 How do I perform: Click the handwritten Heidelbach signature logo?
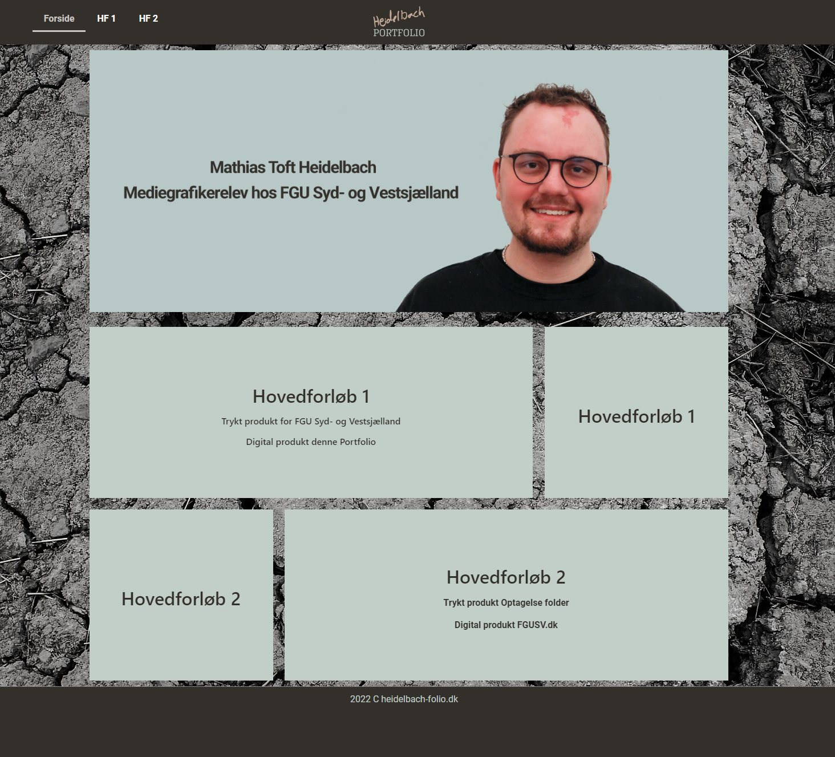pyautogui.click(x=399, y=17)
